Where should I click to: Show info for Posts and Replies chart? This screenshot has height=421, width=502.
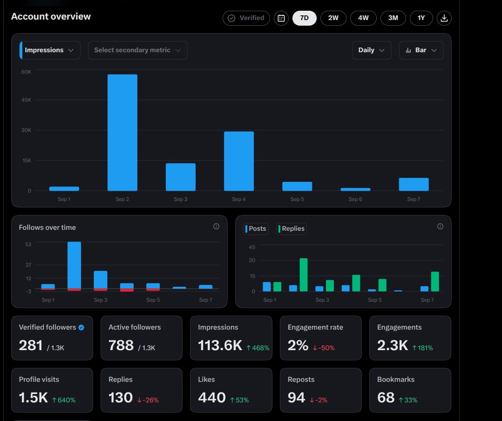pos(440,227)
